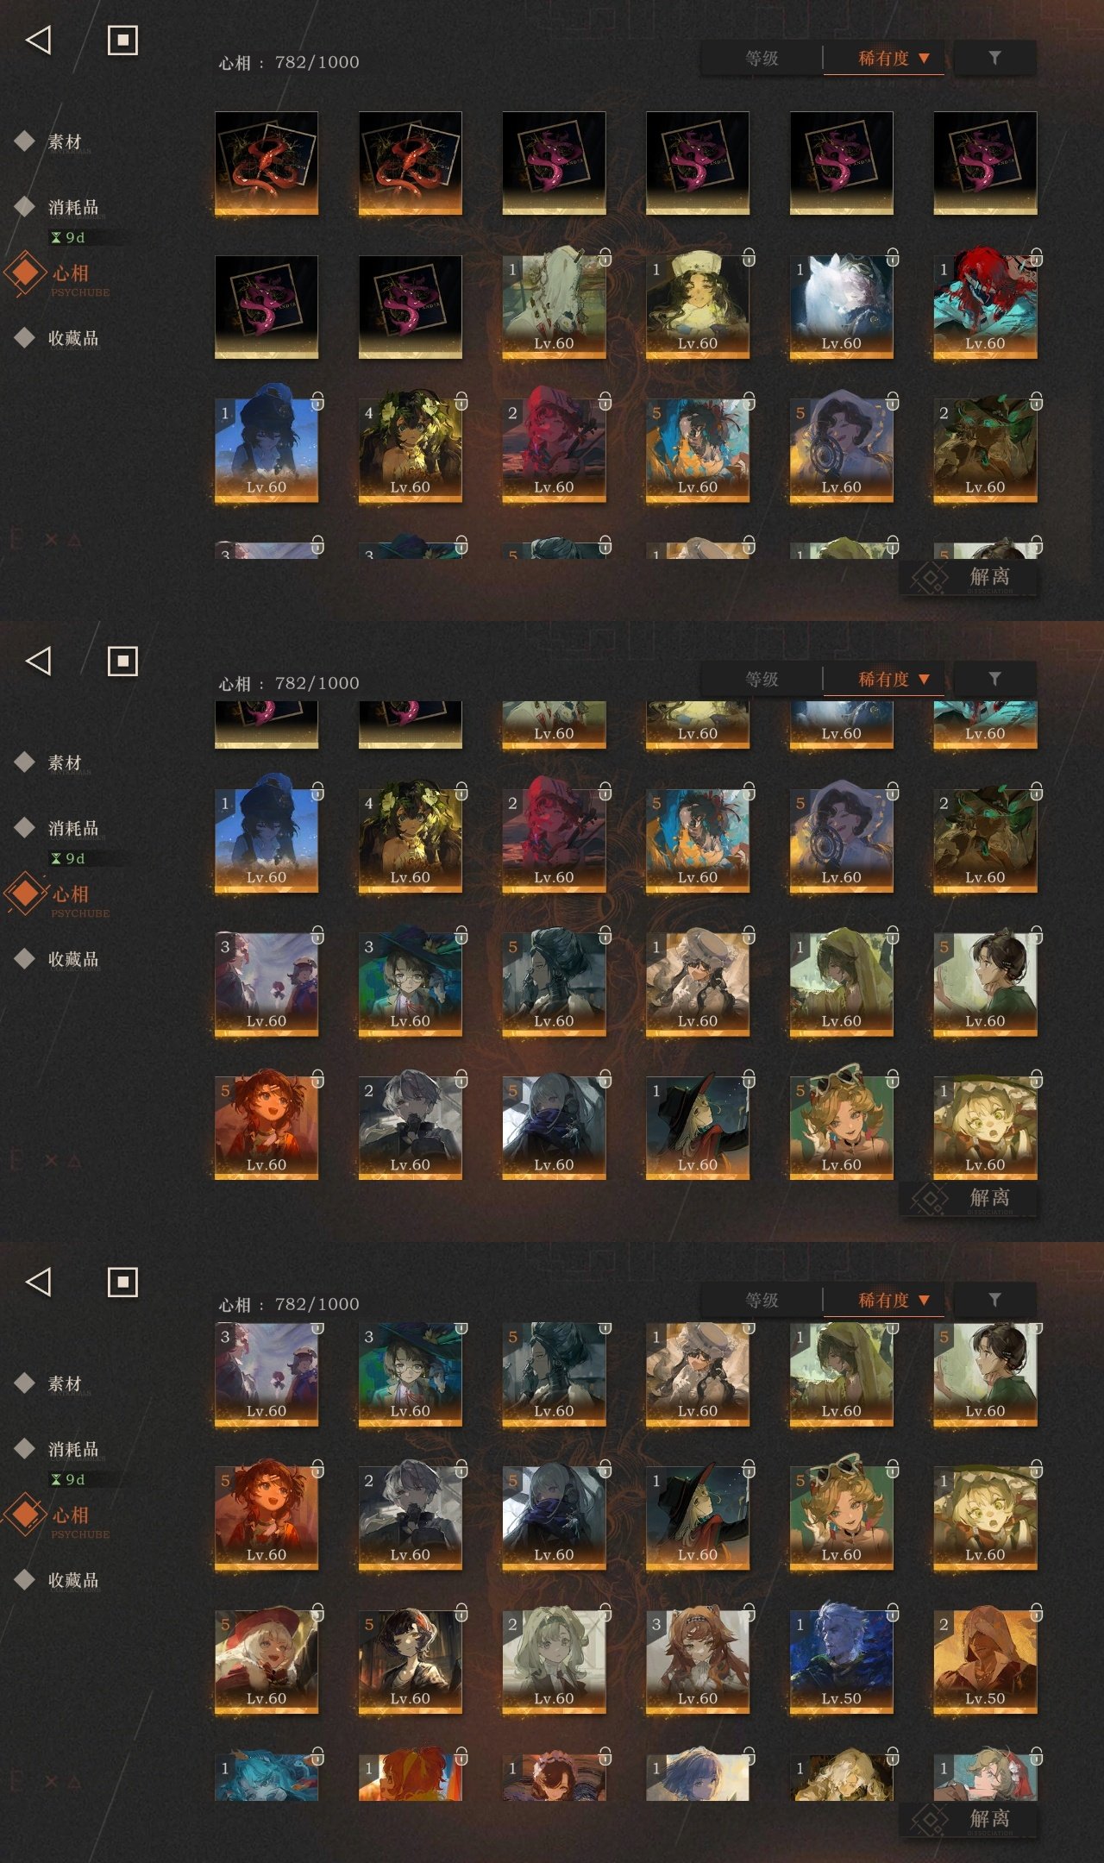Open the 消耗品 category in the middle screenshot
The height and width of the screenshot is (1863, 1104).
coord(73,829)
